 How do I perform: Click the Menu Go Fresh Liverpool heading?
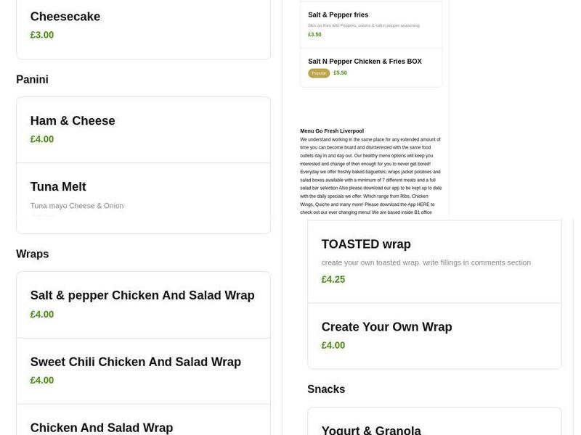(331, 131)
